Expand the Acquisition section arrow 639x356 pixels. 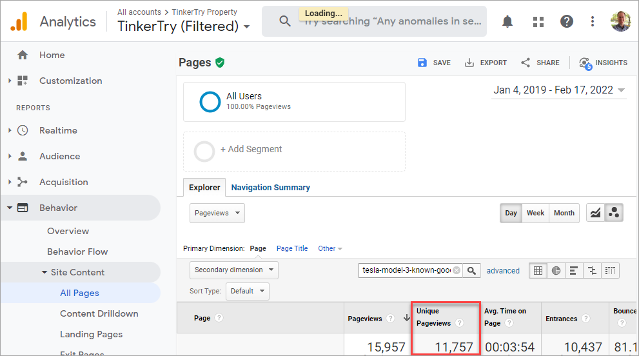10,182
